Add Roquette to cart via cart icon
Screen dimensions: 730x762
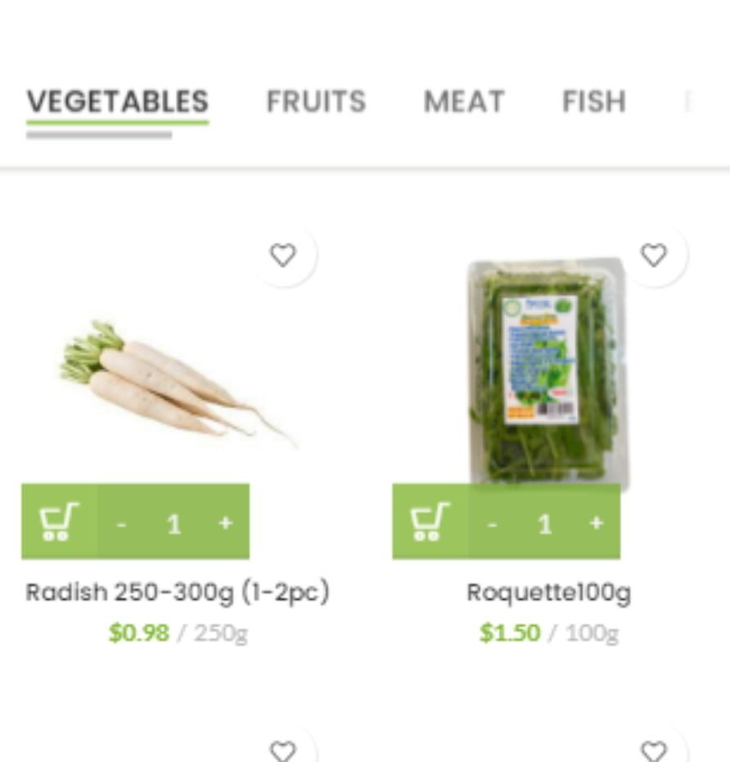[x=430, y=522]
